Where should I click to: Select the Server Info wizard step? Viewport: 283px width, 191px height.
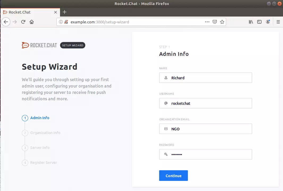click(x=36, y=148)
